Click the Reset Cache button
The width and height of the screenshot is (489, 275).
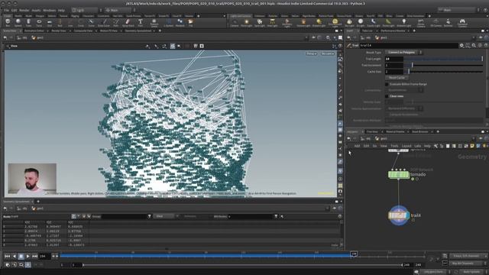point(397,78)
